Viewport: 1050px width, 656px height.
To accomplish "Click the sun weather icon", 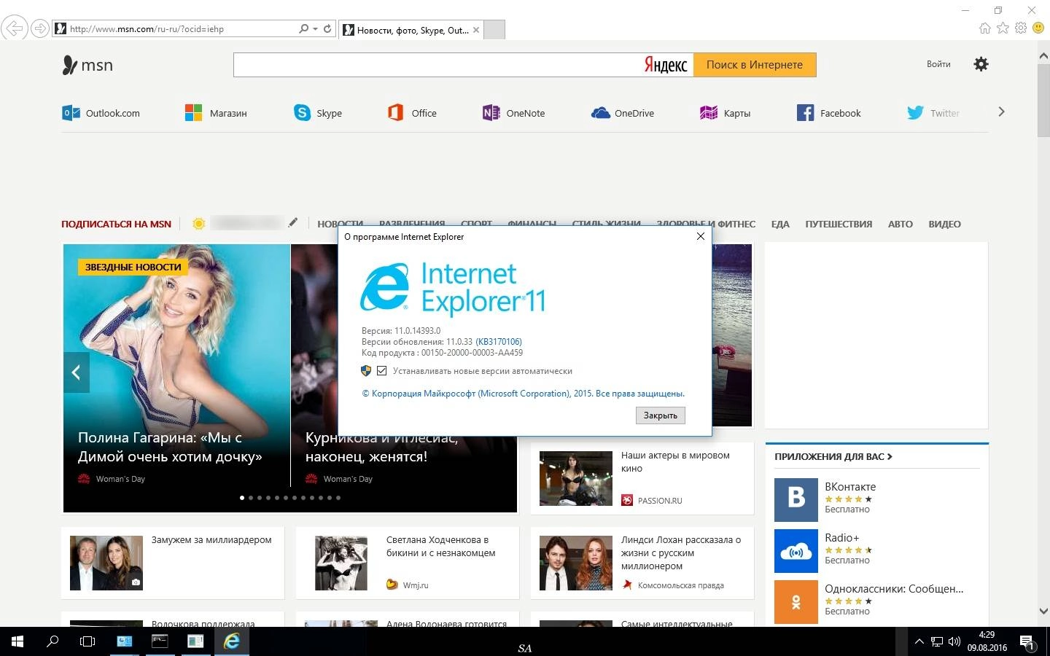I will (x=198, y=224).
